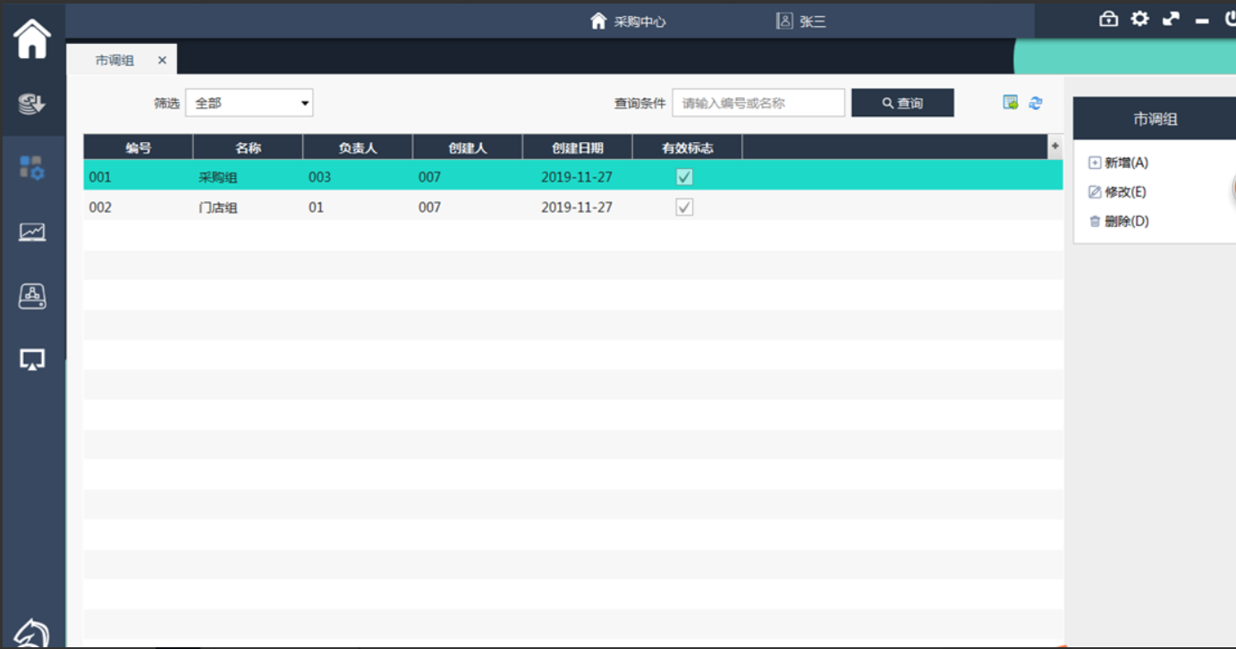
Task: Open settings via the top gear icon
Action: point(1139,19)
